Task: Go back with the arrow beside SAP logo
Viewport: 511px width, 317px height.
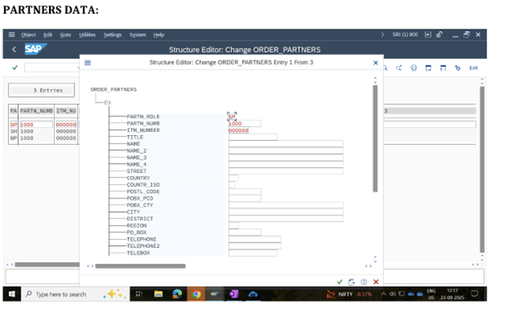Action: pos(14,49)
